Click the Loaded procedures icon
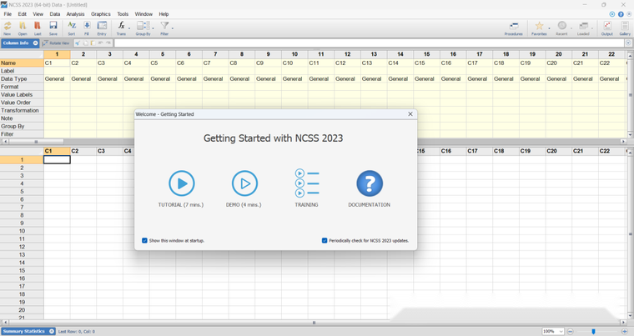 click(x=583, y=27)
